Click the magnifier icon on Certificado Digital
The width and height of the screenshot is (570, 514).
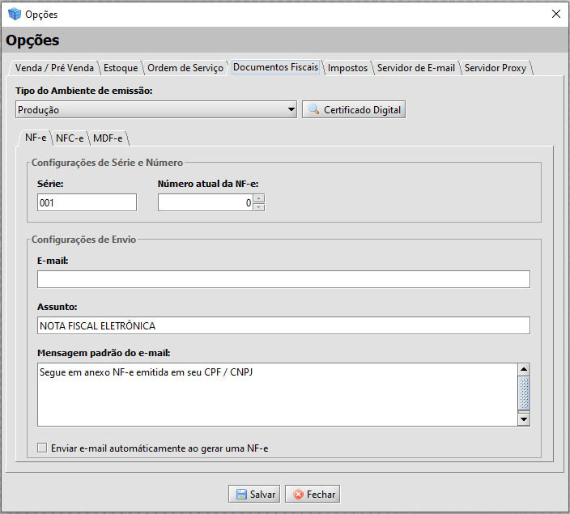[x=313, y=110]
